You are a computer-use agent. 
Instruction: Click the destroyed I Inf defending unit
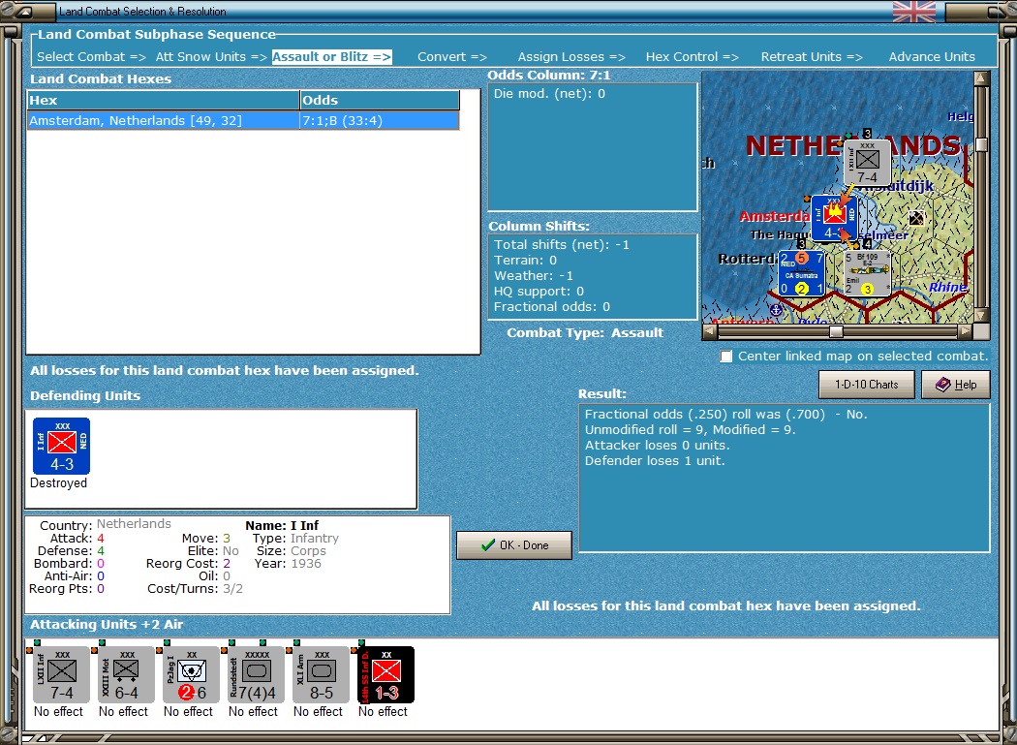62,446
